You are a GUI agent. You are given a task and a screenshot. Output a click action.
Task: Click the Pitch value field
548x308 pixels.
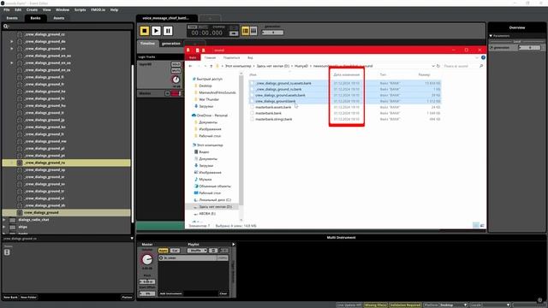(147, 281)
